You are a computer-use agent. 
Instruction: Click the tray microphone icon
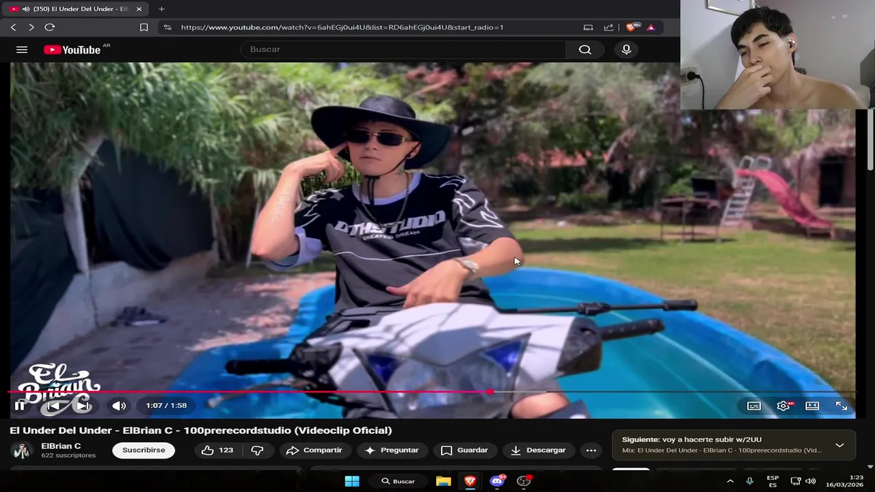coord(750,481)
